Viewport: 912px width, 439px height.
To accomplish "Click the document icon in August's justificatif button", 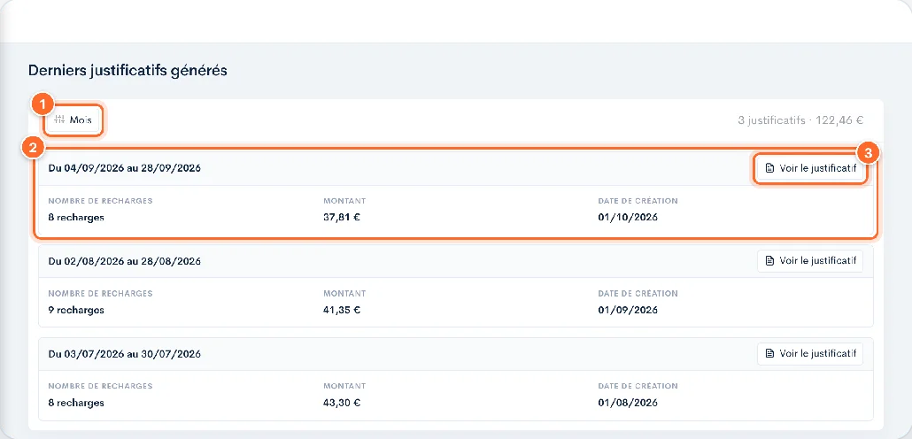I will (x=770, y=261).
